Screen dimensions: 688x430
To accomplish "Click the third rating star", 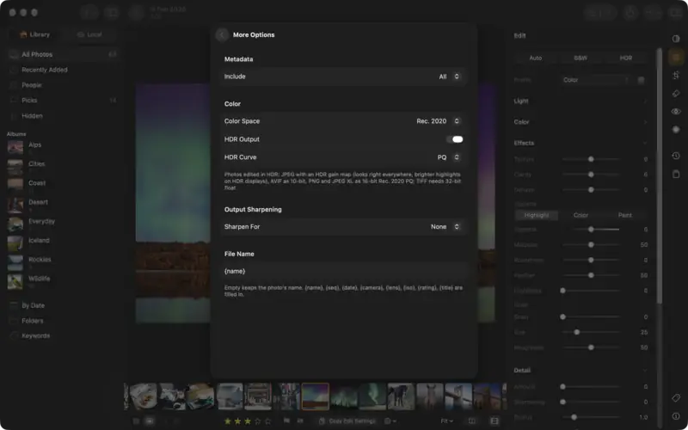I will point(248,421).
